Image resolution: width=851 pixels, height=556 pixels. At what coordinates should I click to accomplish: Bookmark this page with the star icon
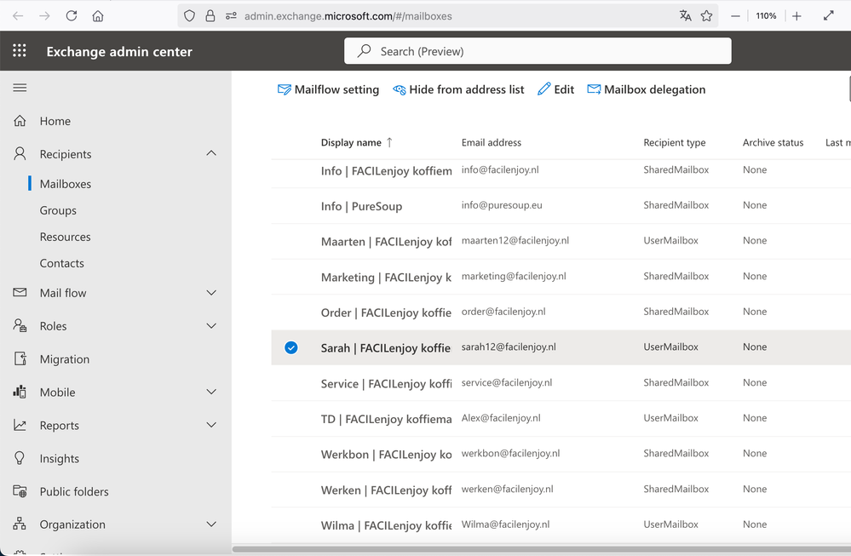click(707, 15)
